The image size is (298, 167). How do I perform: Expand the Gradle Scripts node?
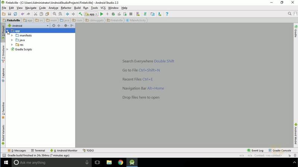[x=7, y=49]
